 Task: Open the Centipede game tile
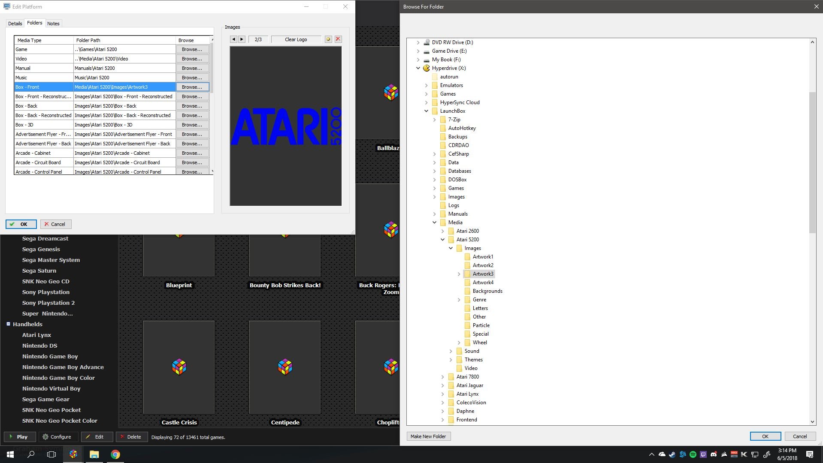[x=285, y=367]
